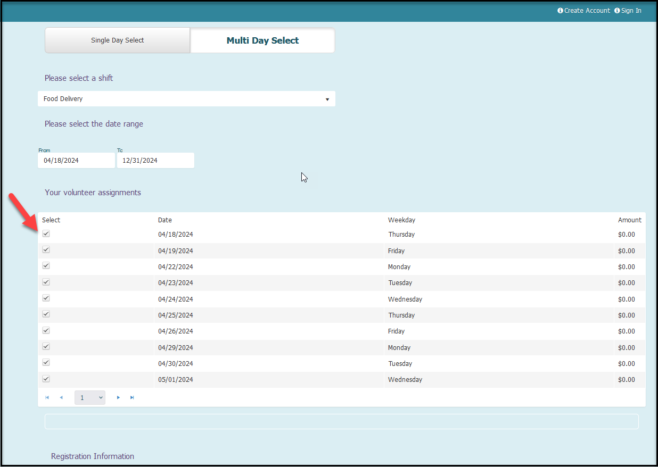
Task: Switch to the Single Day Select tab
Action: (x=118, y=40)
